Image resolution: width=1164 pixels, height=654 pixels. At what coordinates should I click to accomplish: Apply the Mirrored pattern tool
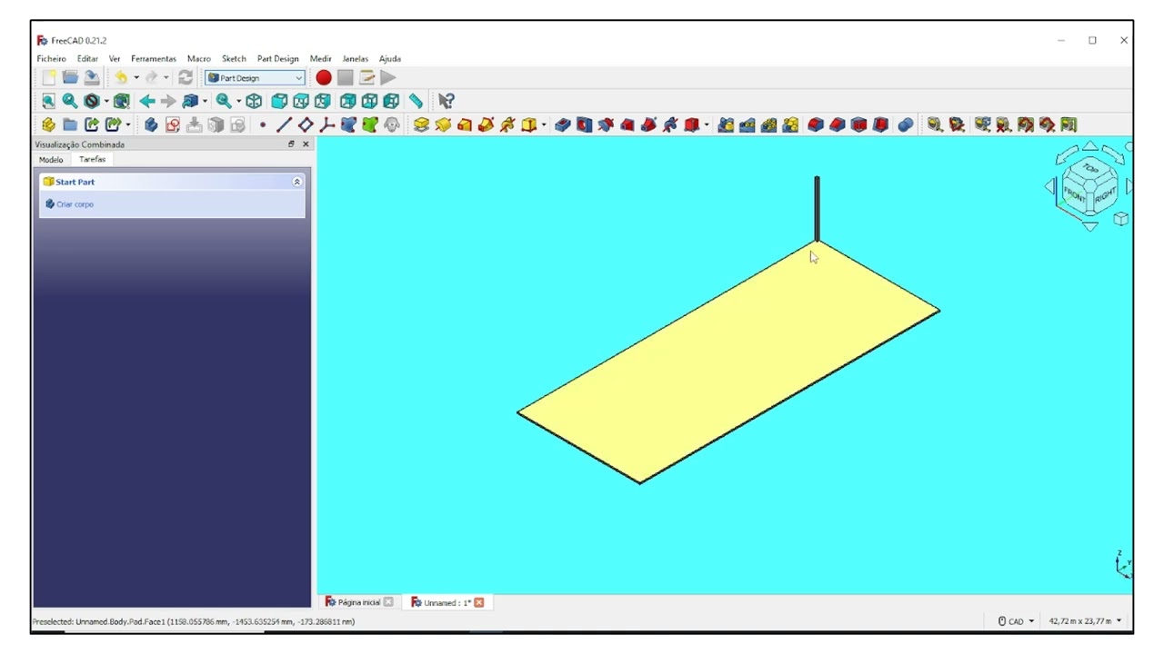(726, 125)
